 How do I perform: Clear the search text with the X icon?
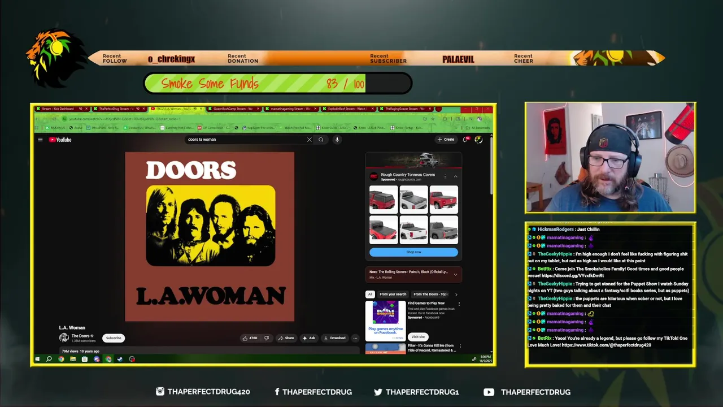[309, 140]
